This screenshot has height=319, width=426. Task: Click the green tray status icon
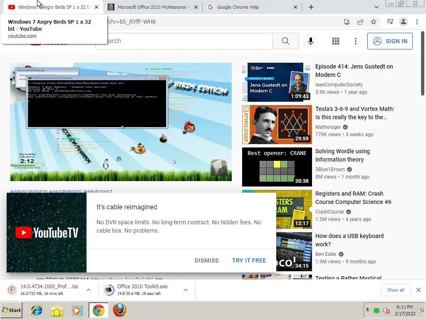(x=376, y=310)
